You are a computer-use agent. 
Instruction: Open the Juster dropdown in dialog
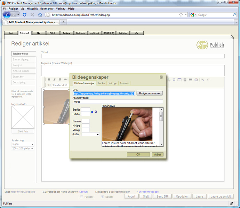pyautogui.click(x=90, y=134)
